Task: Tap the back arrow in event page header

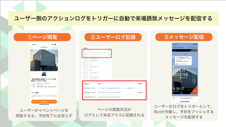Action: [32, 48]
